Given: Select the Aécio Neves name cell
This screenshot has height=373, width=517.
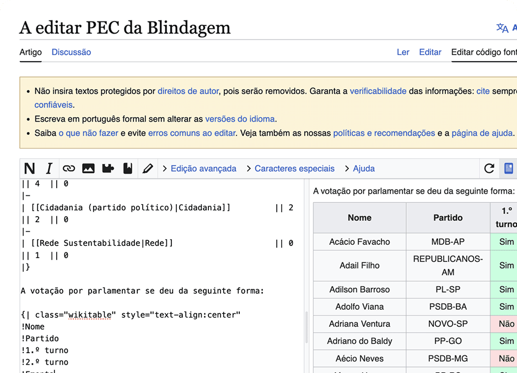Looking at the screenshot, I should point(359,358).
